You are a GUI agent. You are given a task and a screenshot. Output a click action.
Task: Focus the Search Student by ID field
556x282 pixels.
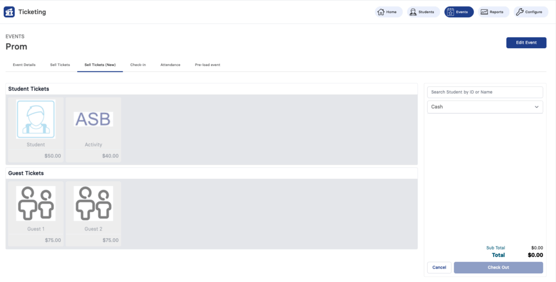click(x=485, y=92)
